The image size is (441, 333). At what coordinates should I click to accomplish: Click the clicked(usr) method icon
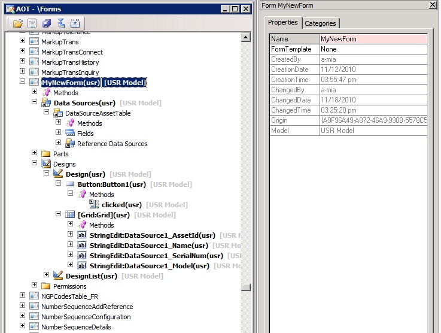pyautogui.click(x=94, y=204)
